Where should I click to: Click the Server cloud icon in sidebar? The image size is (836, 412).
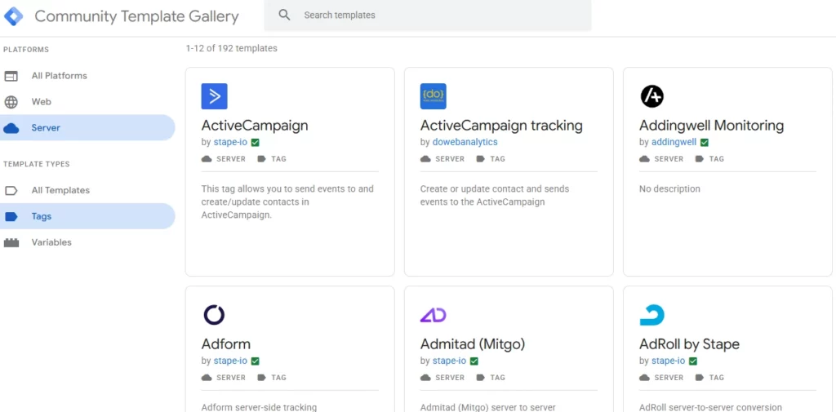[x=11, y=128]
